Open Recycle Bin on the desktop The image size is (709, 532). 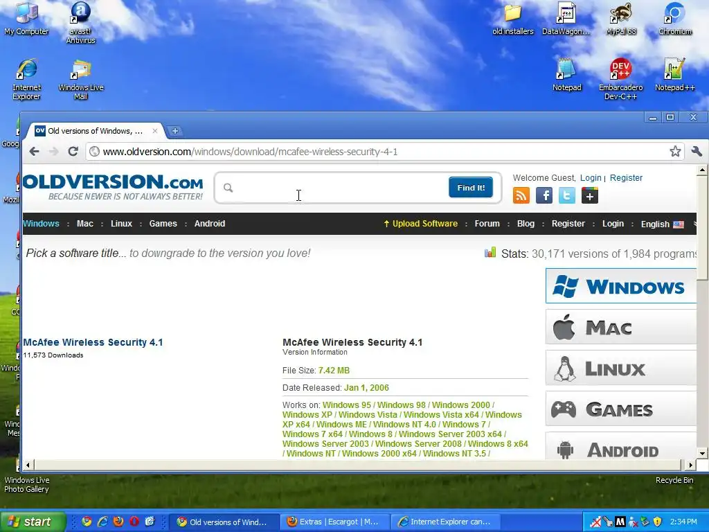pyautogui.click(x=674, y=480)
